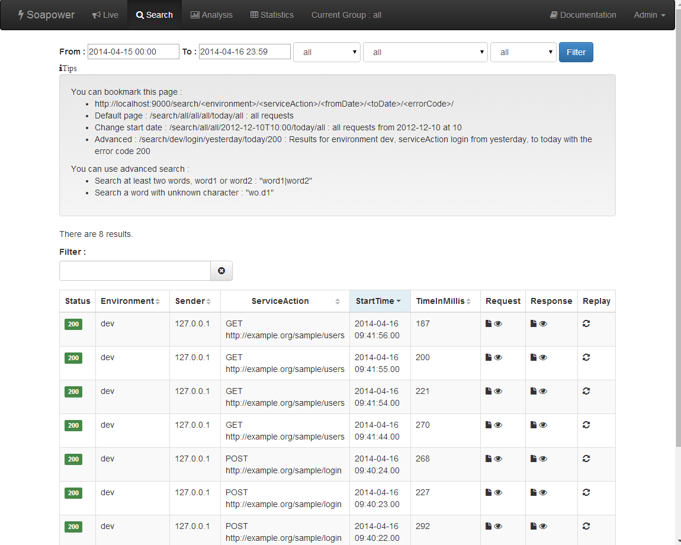Toggle the Tips info section
This screenshot has height=545, width=681.
pyautogui.click(x=68, y=68)
